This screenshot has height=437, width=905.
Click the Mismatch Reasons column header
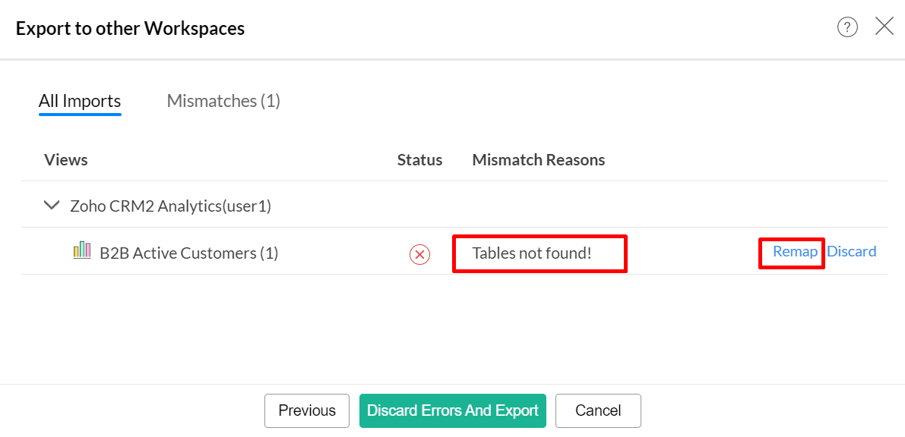click(538, 160)
